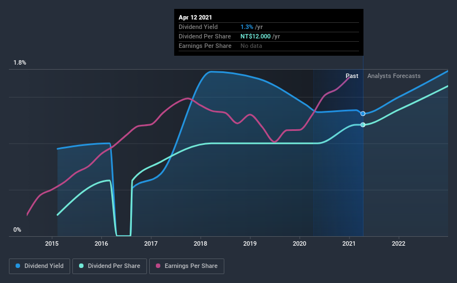The height and width of the screenshot is (283, 457).
Task: Click the 0% y-axis label
Action: [x=17, y=230]
